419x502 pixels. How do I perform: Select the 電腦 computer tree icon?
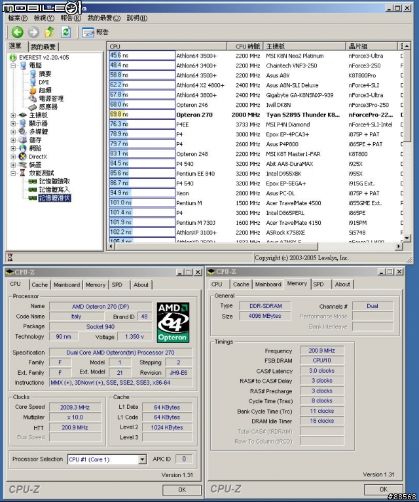tap(24, 66)
